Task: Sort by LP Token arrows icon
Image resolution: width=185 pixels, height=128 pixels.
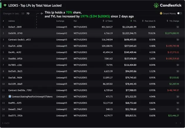Action: 103,21
